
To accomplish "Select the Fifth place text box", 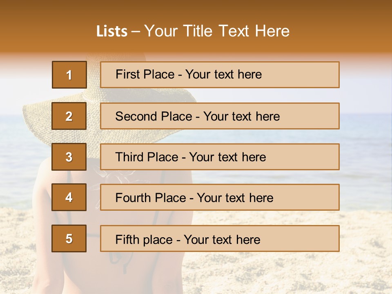I will point(220,238).
